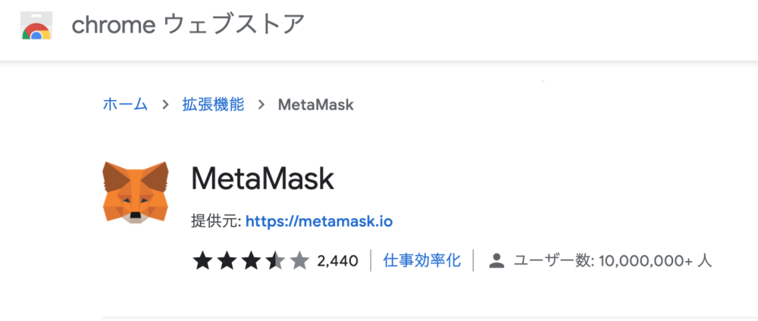Open the 拡張機能 breadcrumb link
Image resolution: width=758 pixels, height=321 pixels.
coord(213,104)
